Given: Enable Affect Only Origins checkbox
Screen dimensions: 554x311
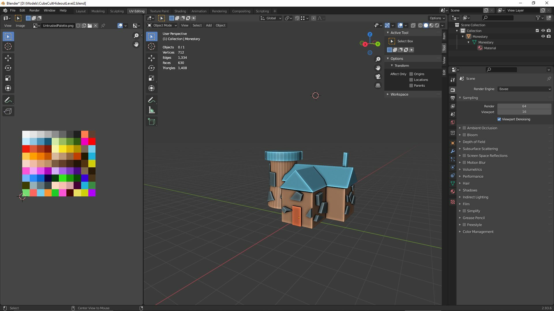Looking at the screenshot, I should (x=411, y=74).
